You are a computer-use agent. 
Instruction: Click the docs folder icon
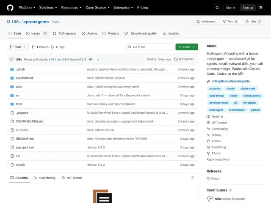click(x=12, y=87)
